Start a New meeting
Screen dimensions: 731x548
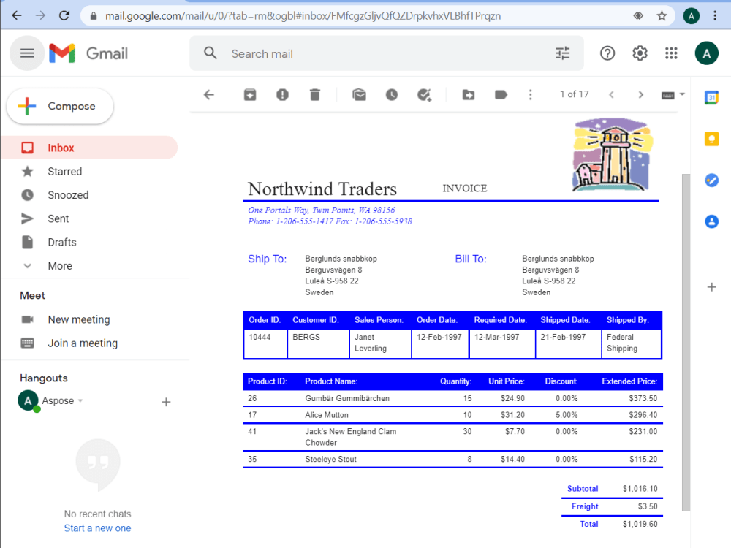[79, 320]
